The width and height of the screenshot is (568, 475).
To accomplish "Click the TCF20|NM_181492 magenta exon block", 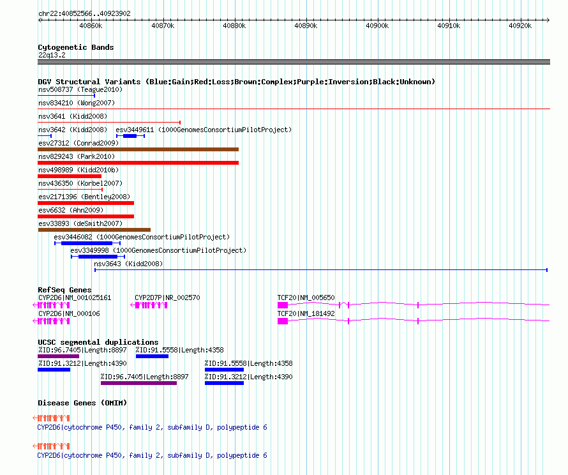I will [283, 321].
